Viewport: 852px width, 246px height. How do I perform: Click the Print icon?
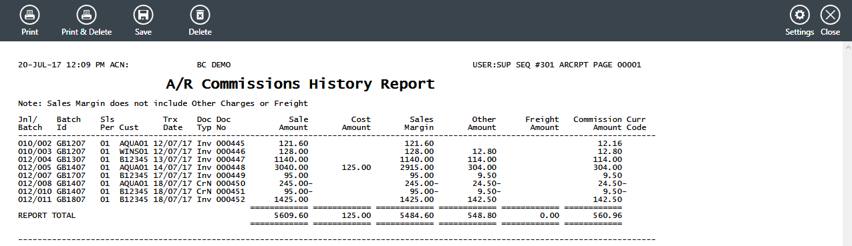click(29, 15)
